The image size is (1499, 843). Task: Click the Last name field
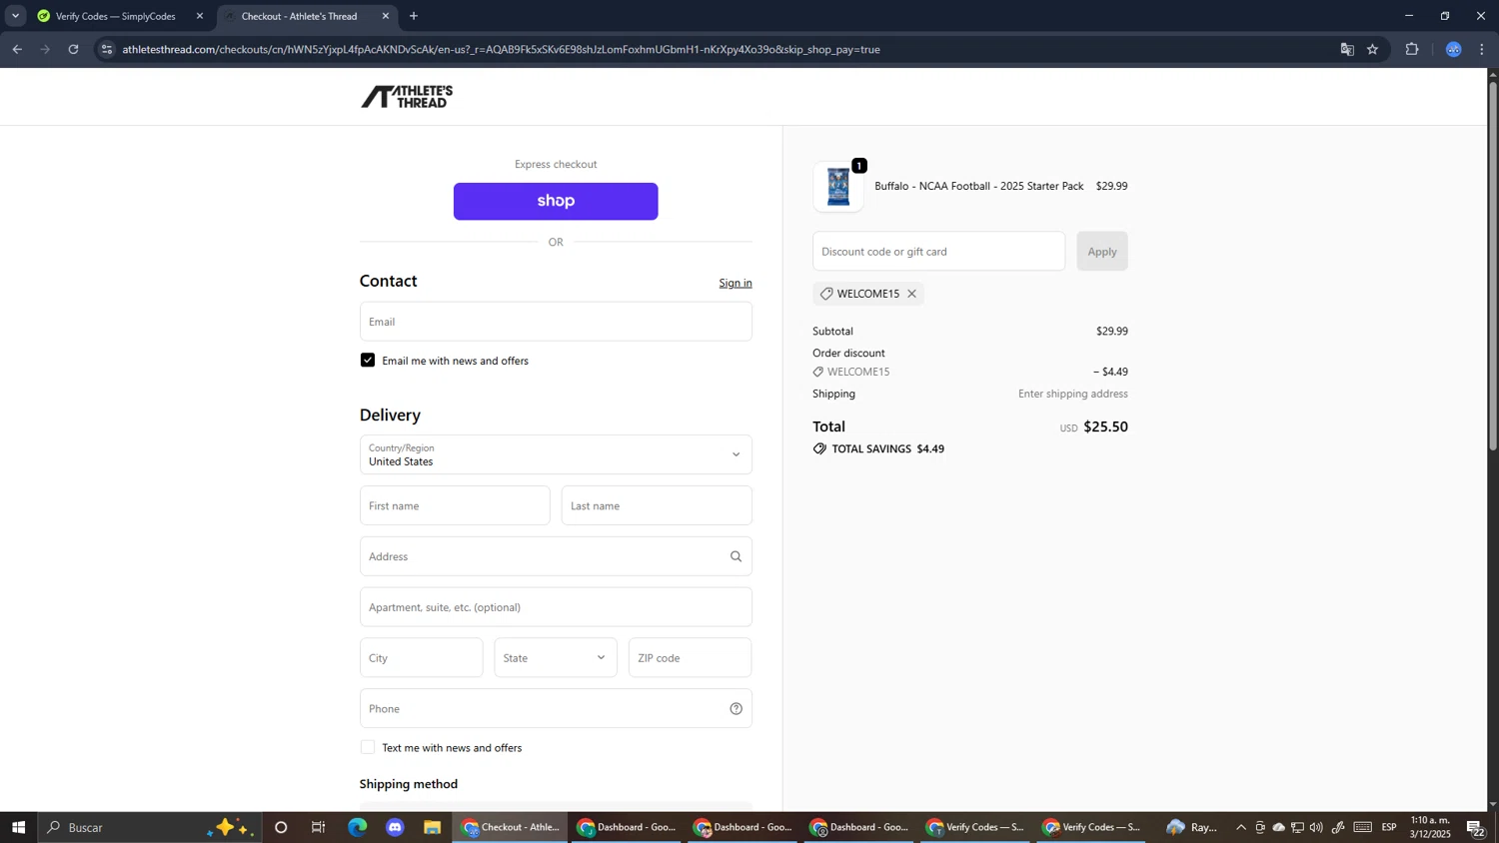657,505
